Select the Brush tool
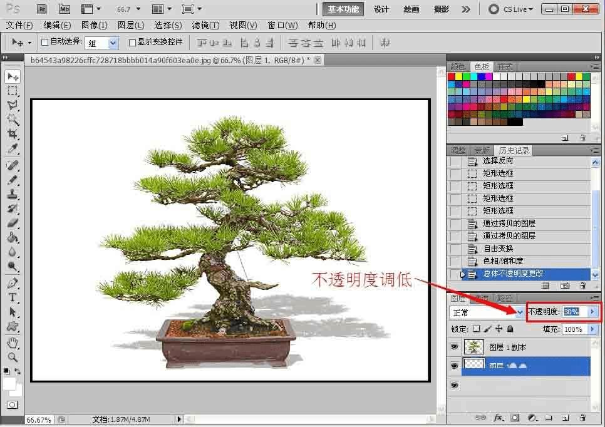Image resolution: width=605 pixels, height=427 pixels. 13,180
